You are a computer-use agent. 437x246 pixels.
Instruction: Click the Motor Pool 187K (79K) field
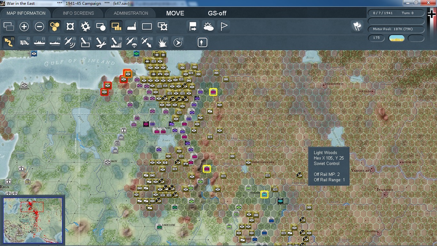pyautogui.click(x=396, y=29)
